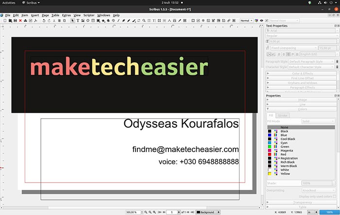This screenshot has height=215, width=340.
Task: Open the Background layer dropdown
Action: 208,212
